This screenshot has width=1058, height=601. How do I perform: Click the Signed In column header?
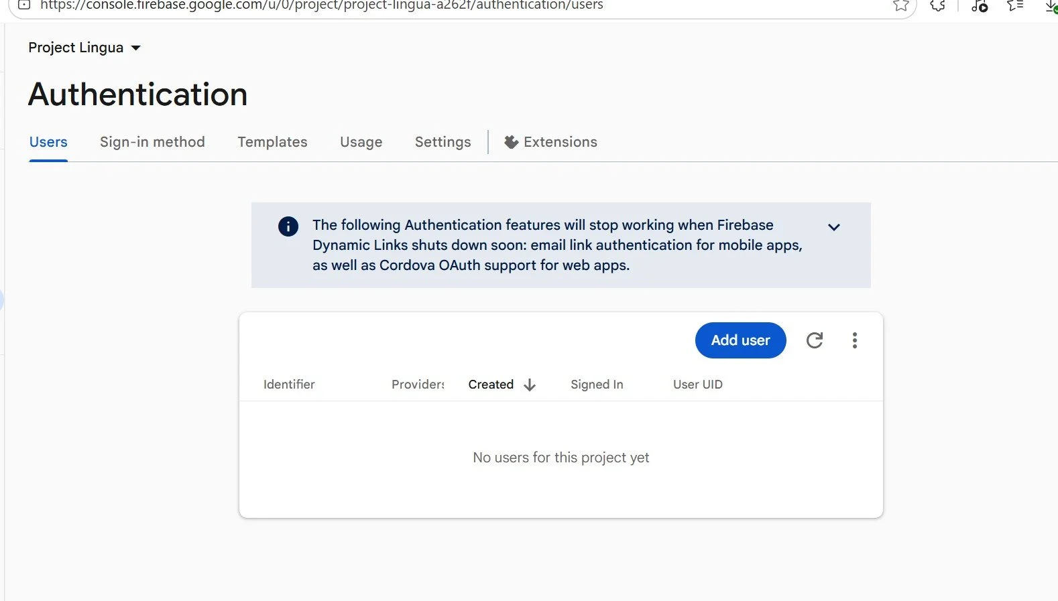pos(597,385)
